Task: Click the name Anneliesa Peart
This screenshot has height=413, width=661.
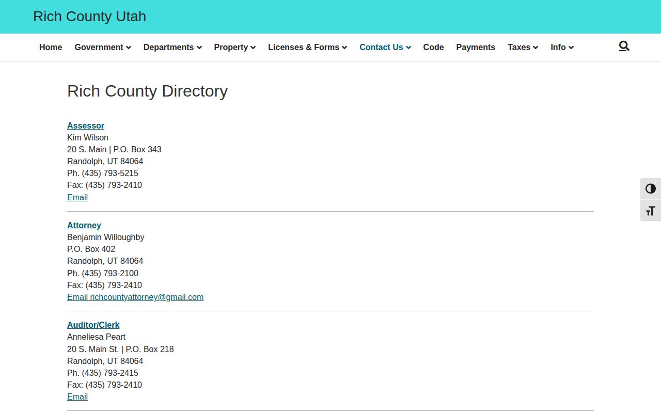Action: click(x=97, y=337)
